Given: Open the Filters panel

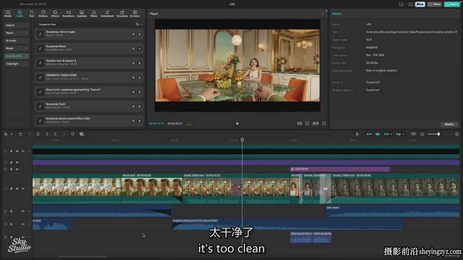Looking at the screenshot, I should 94,14.
